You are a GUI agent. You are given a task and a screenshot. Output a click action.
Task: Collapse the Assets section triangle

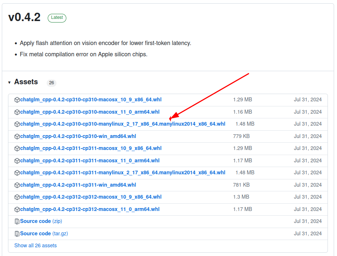[9, 82]
